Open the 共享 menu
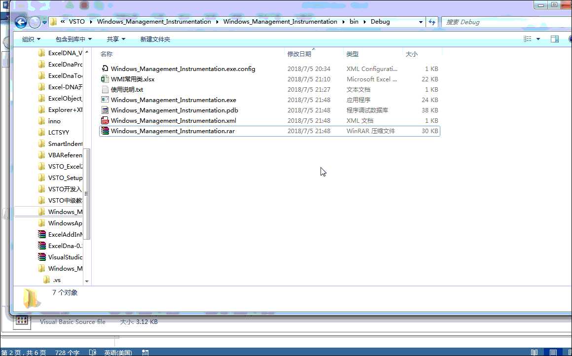This screenshot has width=572, height=356. (116, 39)
